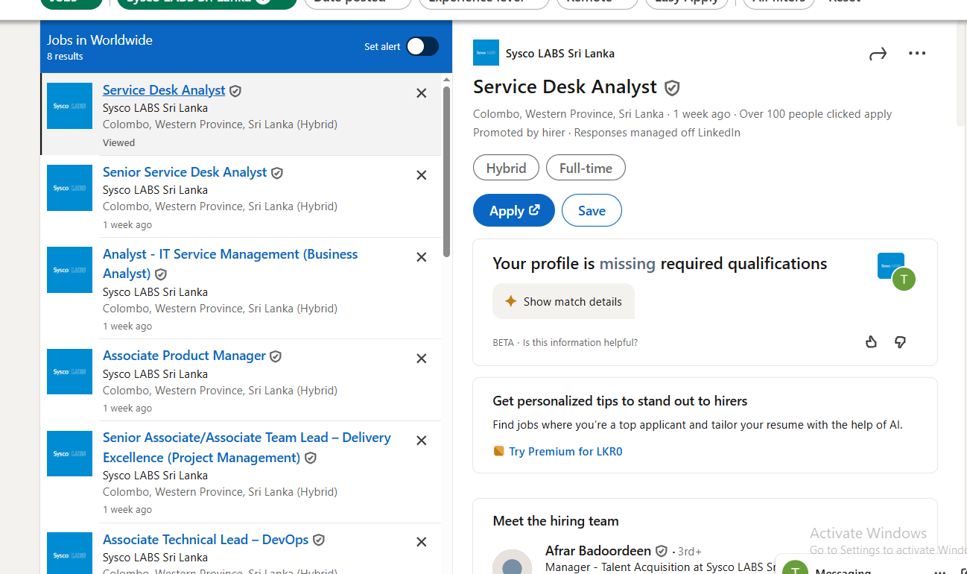Click the Hybrid workplace type pill
This screenshot has height=574, width=967.
507,168
